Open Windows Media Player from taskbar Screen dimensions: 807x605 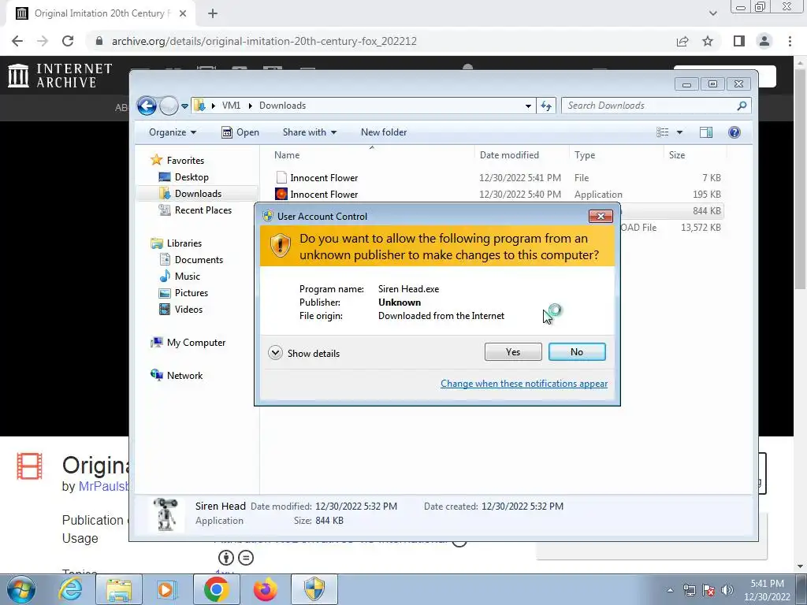(x=166, y=589)
